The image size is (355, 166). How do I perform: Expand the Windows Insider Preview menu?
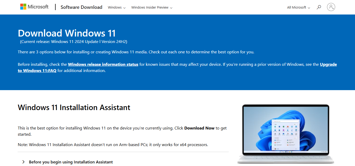(152, 8)
